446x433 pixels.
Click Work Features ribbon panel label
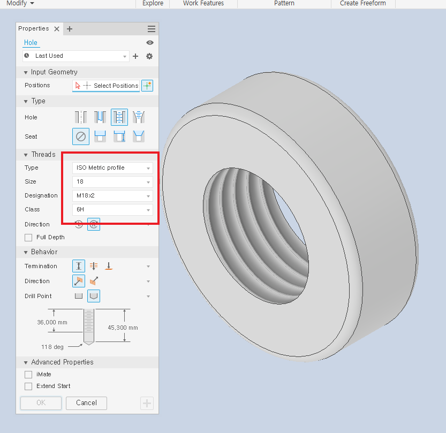(x=203, y=3)
